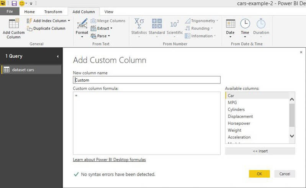The image size is (306, 188).
Task: Expand the Add Index Column dropdown
Action: point(69,21)
